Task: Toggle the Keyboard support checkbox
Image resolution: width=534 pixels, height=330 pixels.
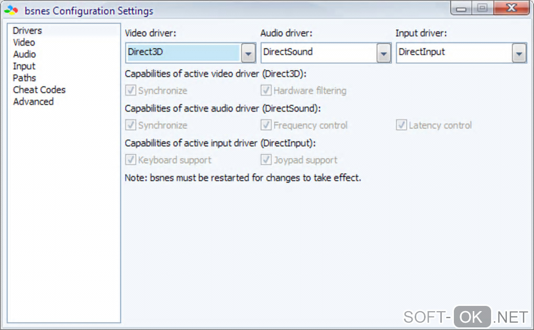Action: click(130, 160)
